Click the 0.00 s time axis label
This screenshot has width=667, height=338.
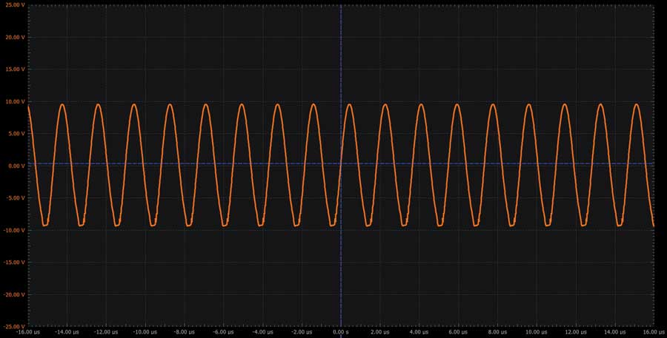[341, 332]
